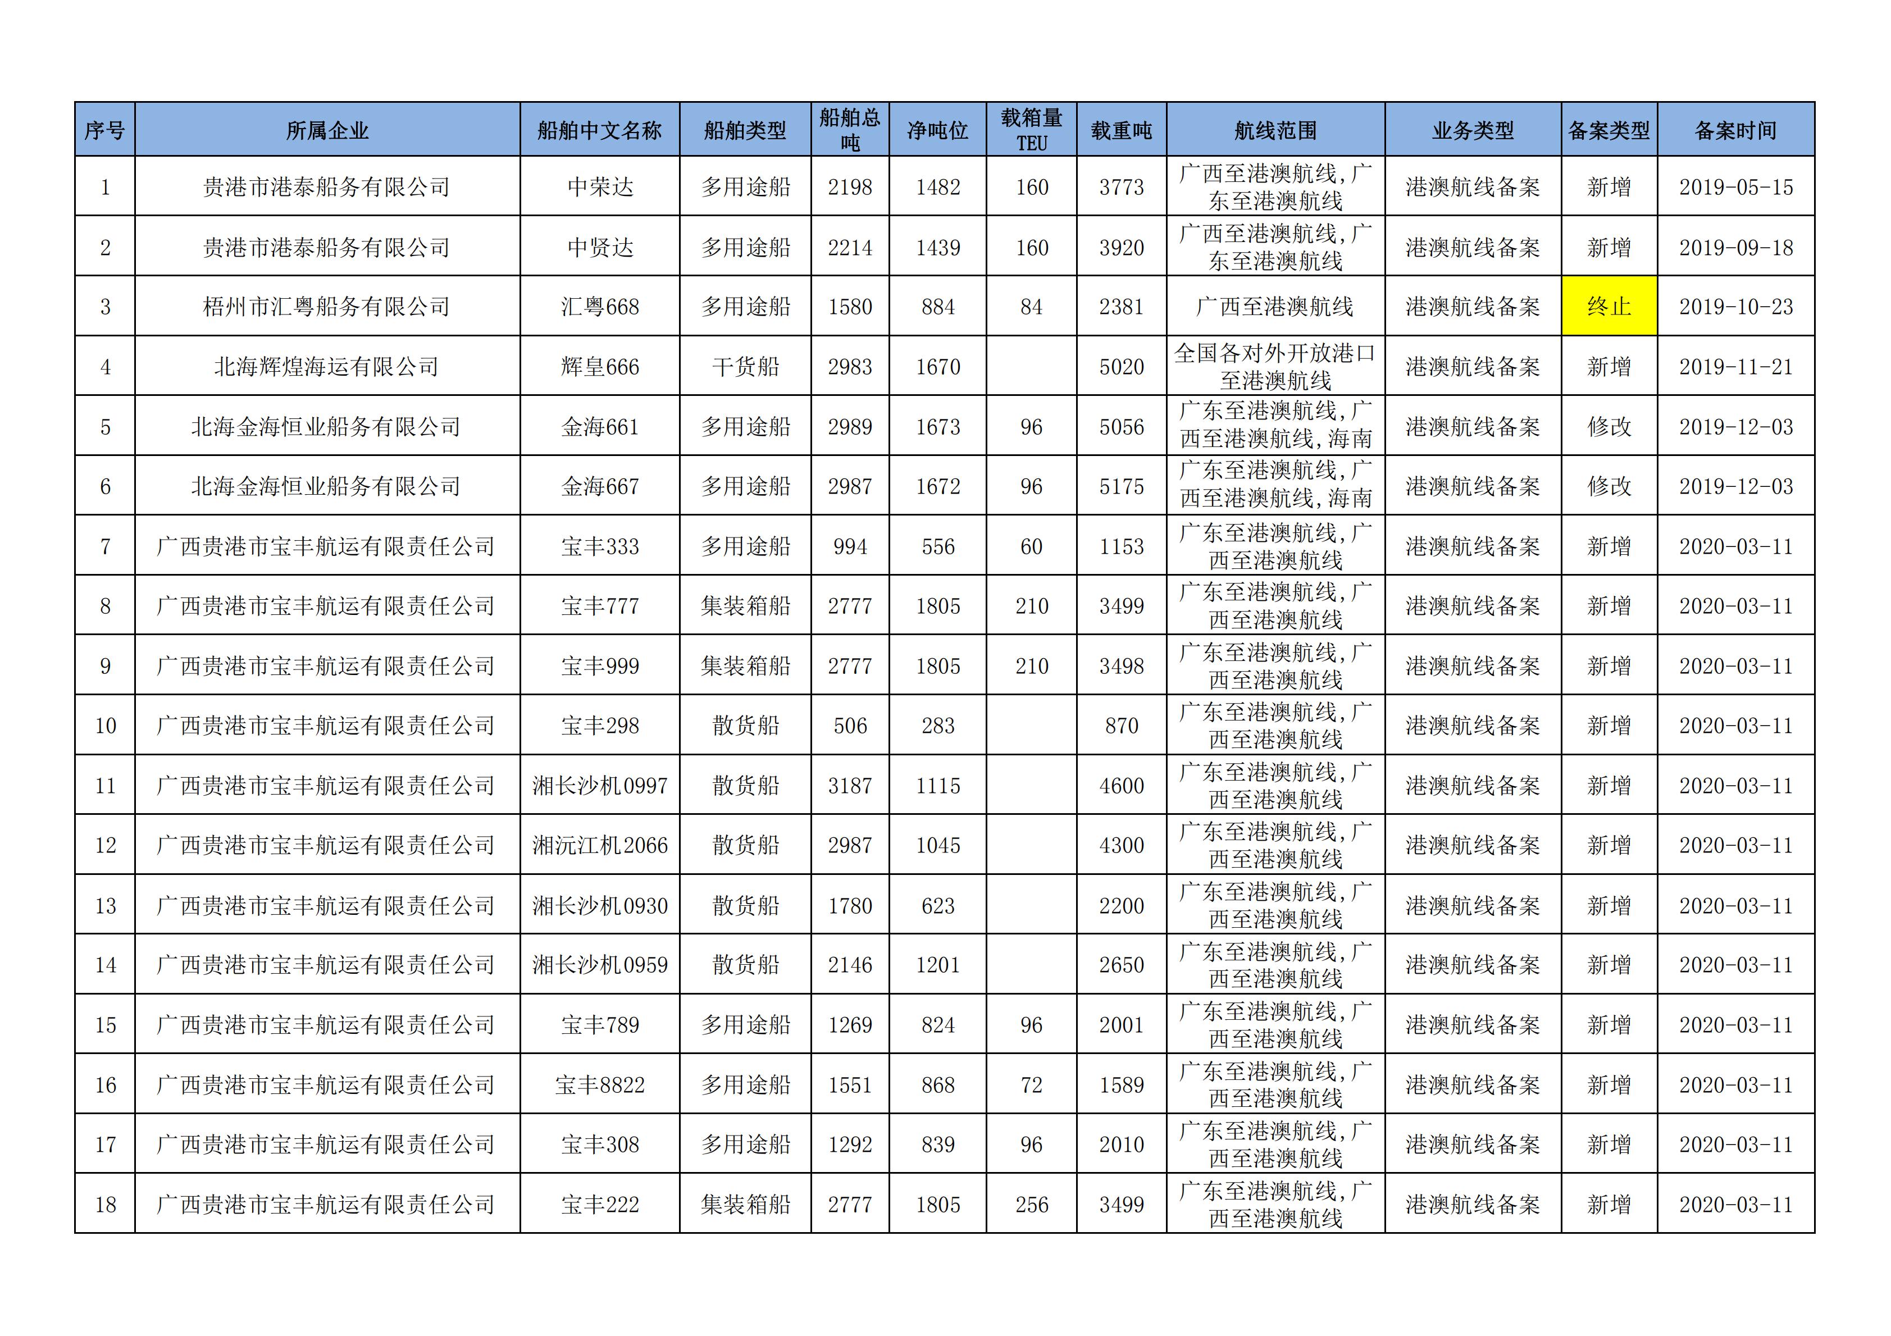Click company 梧州市汇粤船务有限公司

pos(327,307)
